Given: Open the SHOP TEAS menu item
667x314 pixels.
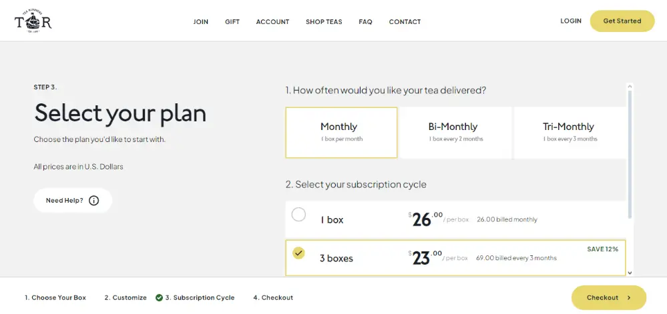Looking at the screenshot, I should tap(324, 22).
